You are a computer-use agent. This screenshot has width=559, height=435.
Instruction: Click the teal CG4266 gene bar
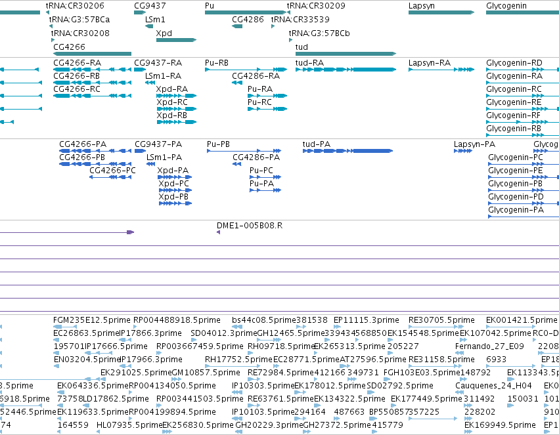[93, 54]
